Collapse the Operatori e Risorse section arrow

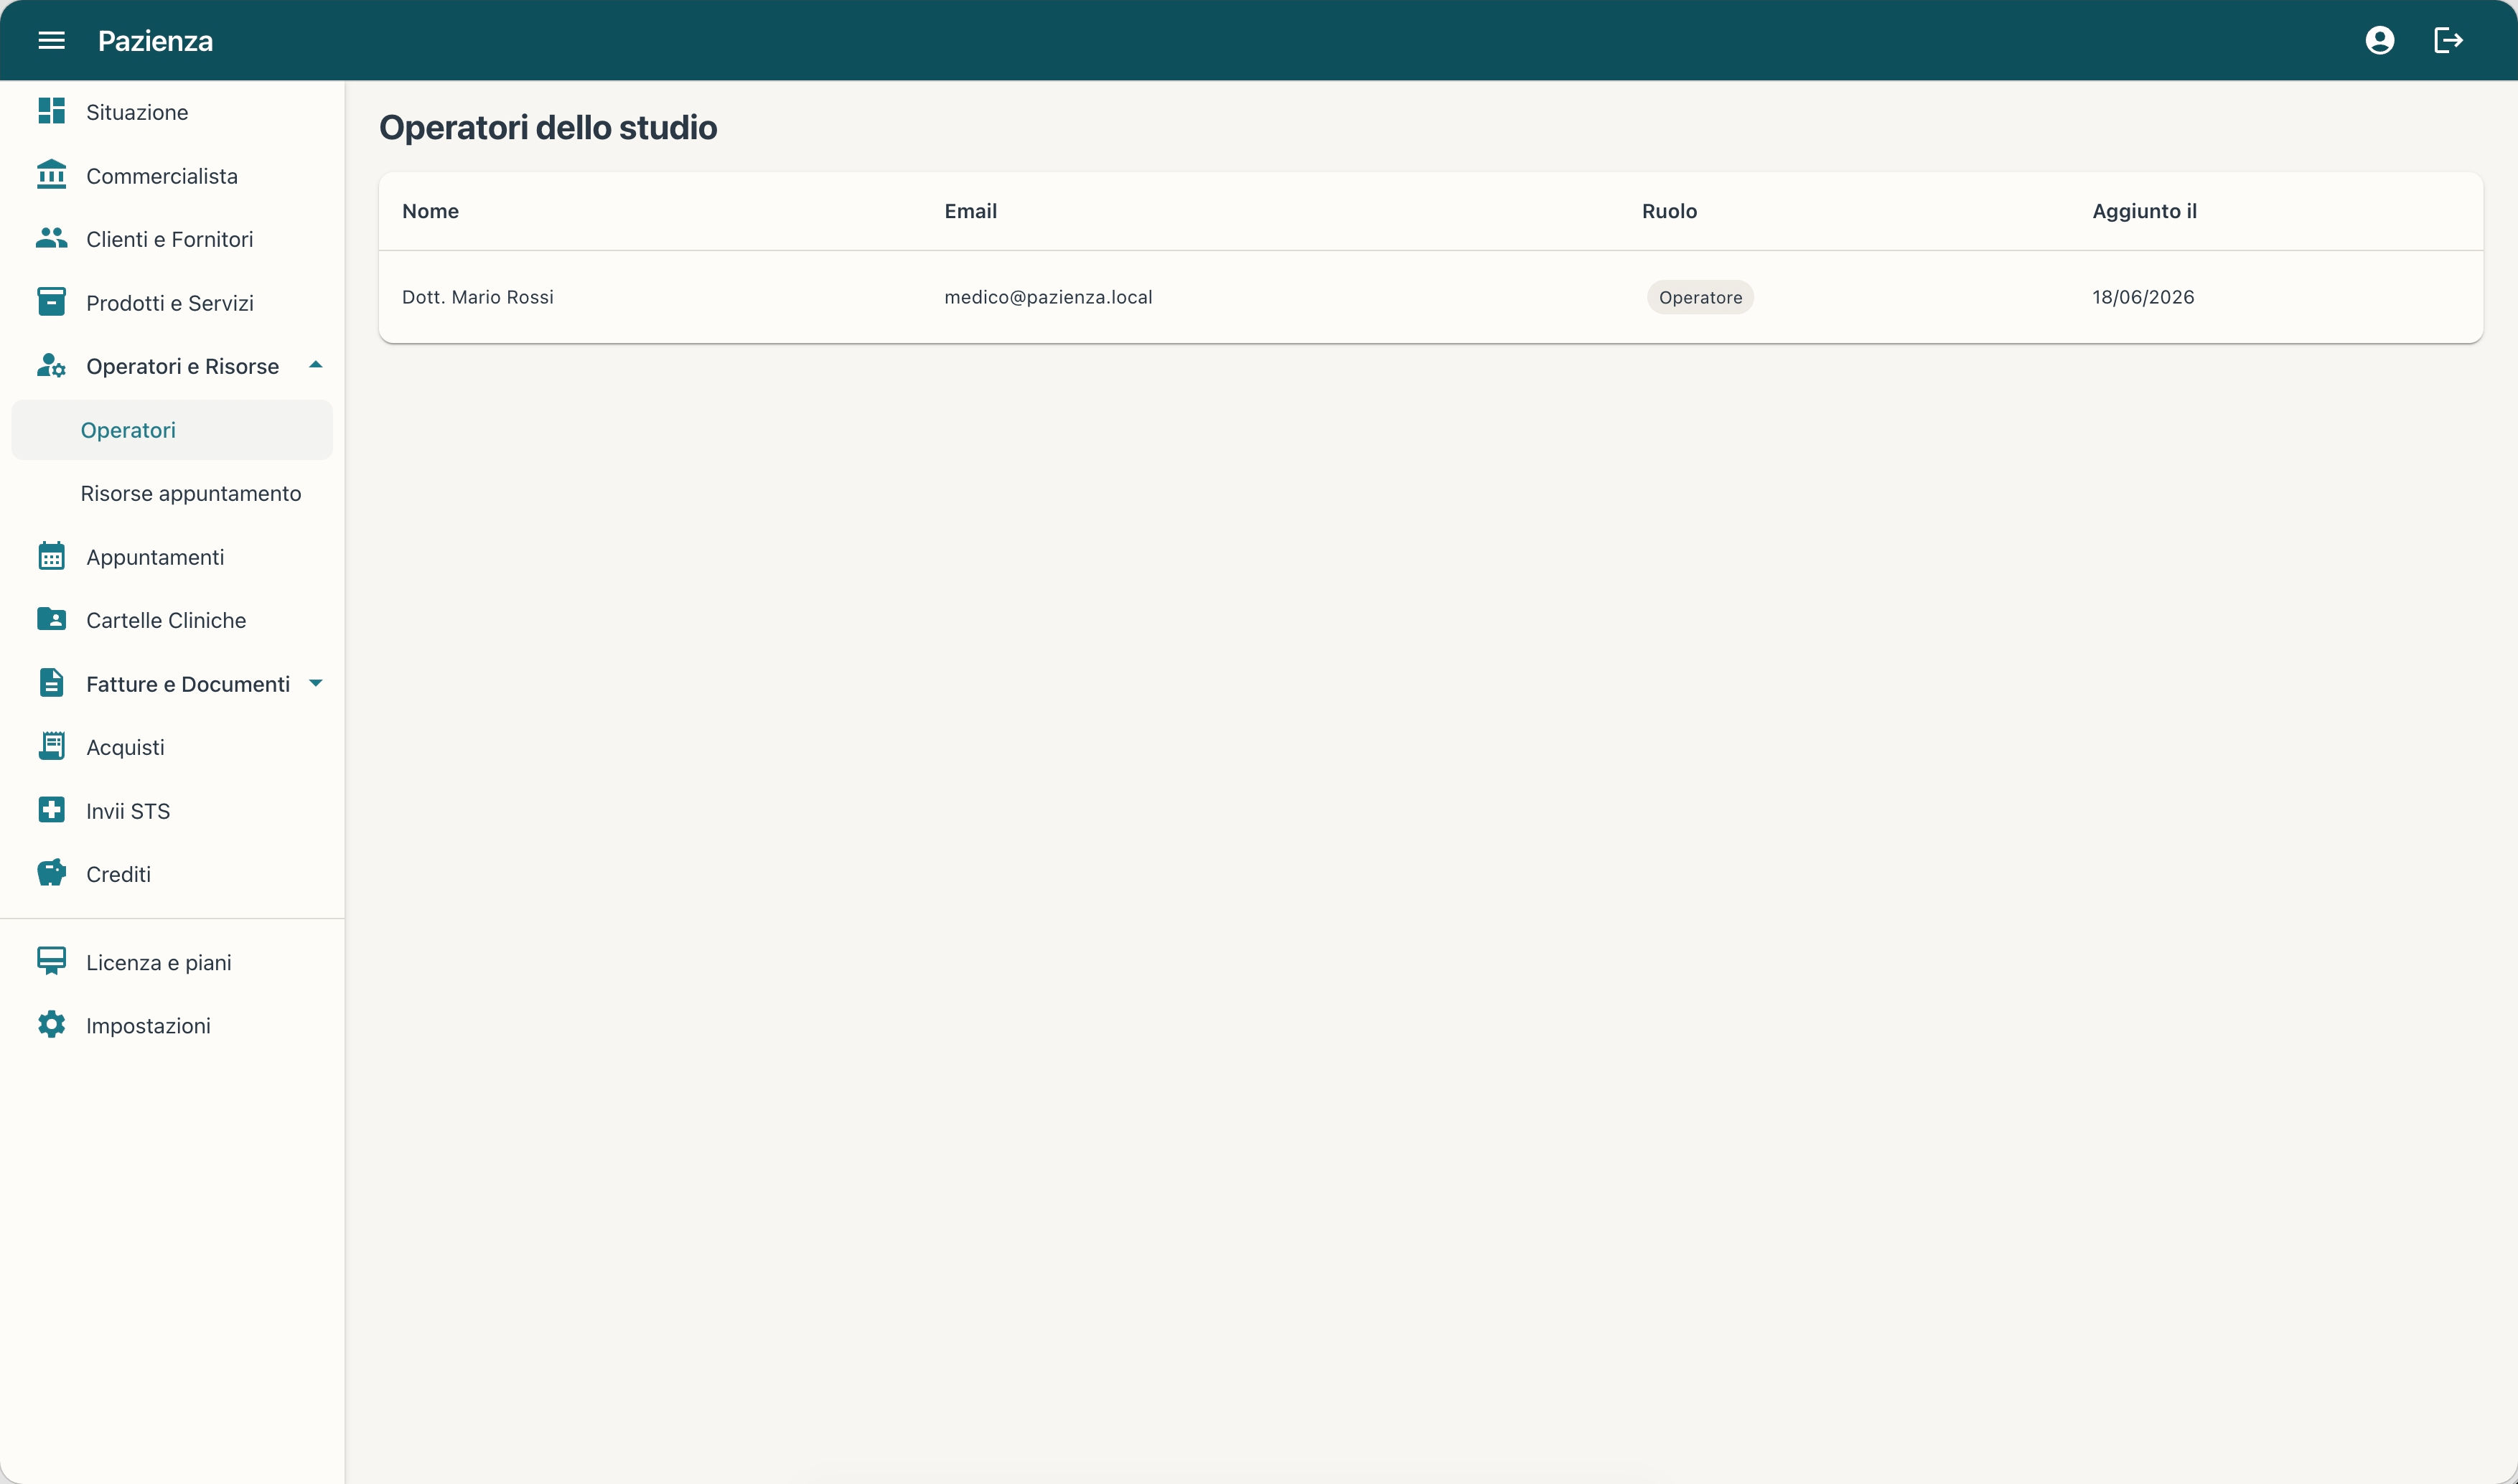316,365
